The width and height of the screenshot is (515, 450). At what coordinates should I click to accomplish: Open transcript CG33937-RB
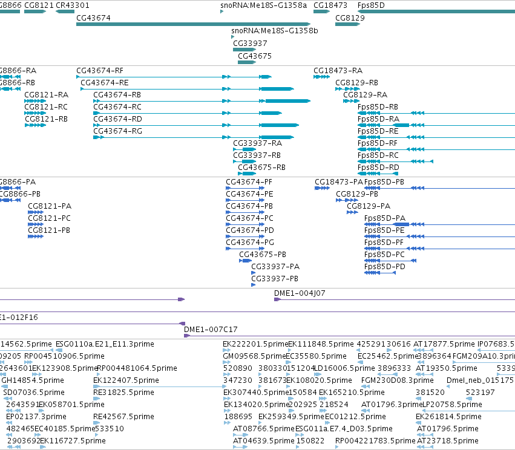click(x=257, y=155)
